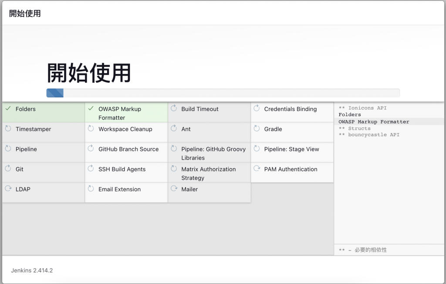This screenshot has width=446, height=284.
Task: Click the checkmark icon beside OWASP Markup Formatter
Action: pos(91,108)
